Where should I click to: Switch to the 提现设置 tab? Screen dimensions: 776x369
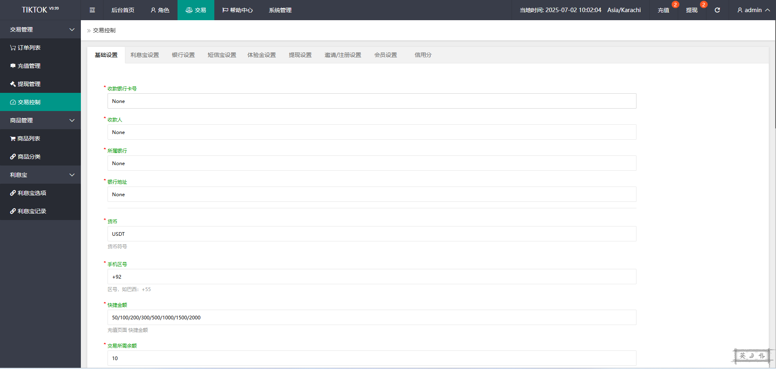pyautogui.click(x=300, y=55)
